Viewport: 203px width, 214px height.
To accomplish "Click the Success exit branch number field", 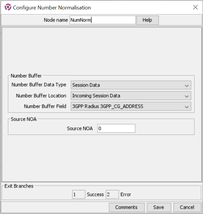I will pos(79,194).
